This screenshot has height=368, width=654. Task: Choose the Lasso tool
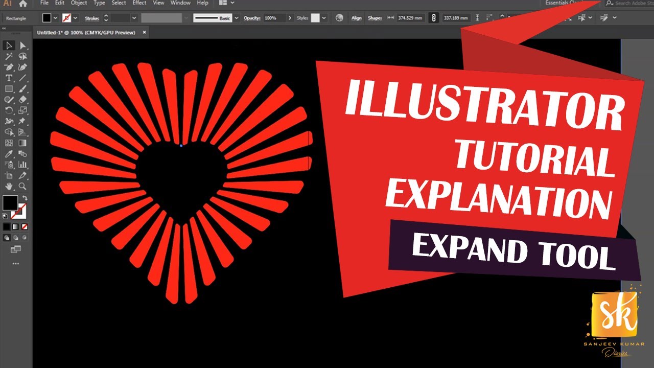[22, 56]
